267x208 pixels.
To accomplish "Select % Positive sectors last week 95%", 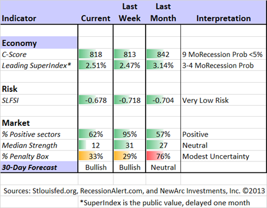I will (129, 134).
